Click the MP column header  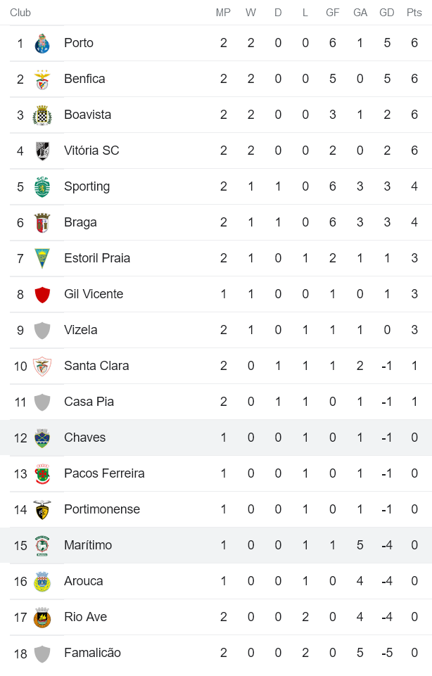[223, 13]
